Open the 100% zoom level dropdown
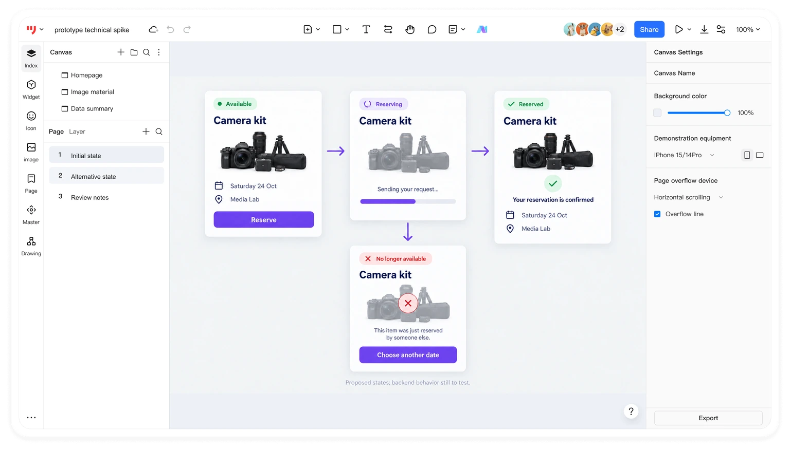This screenshot has height=450, width=790. [748, 29]
